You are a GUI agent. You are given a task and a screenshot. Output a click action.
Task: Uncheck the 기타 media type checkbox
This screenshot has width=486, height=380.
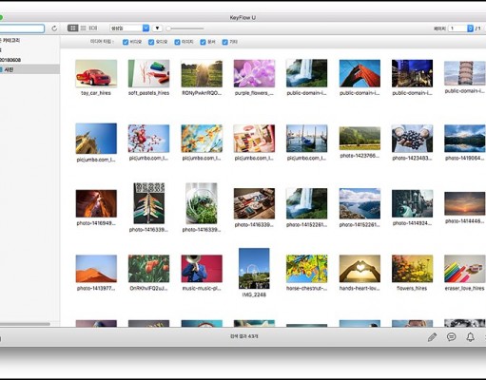click(224, 42)
